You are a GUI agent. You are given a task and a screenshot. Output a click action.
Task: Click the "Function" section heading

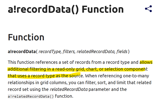[26, 37]
